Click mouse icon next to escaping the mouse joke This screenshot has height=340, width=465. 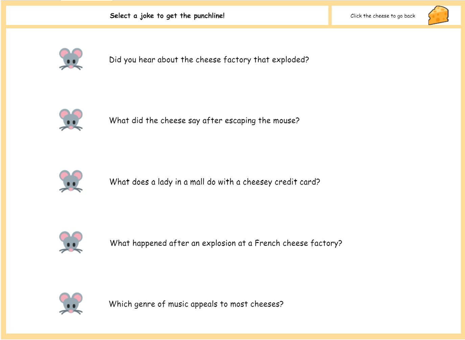pyautogui.click(x=71, y=120)
